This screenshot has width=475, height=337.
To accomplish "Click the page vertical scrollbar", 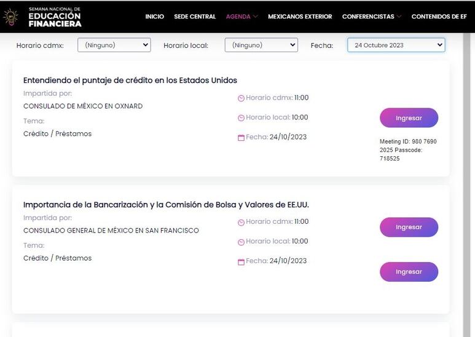I will 466,185.
